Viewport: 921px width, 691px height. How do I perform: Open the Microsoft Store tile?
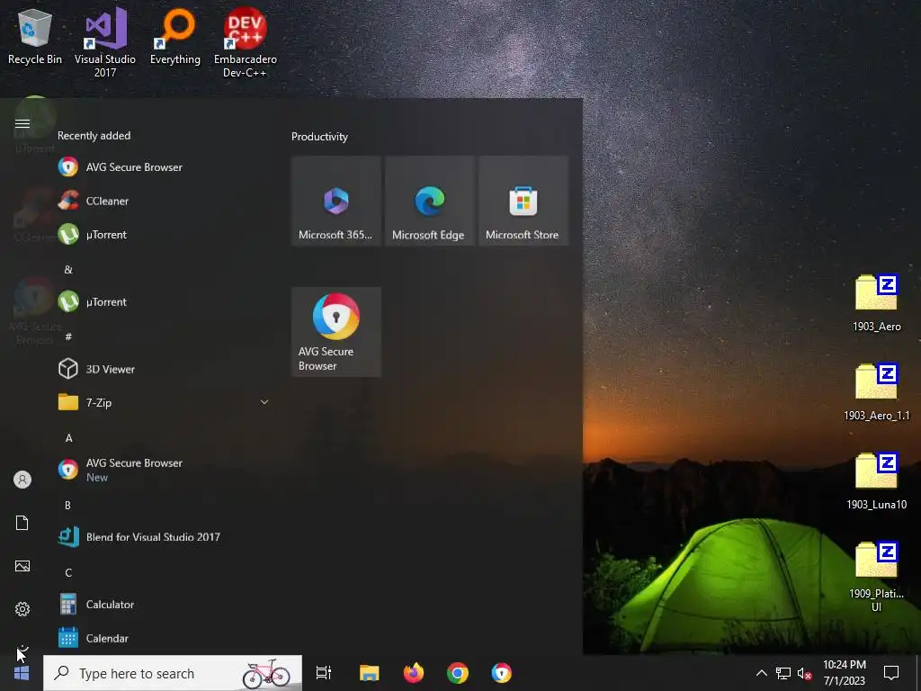click(x=523, y=201)
